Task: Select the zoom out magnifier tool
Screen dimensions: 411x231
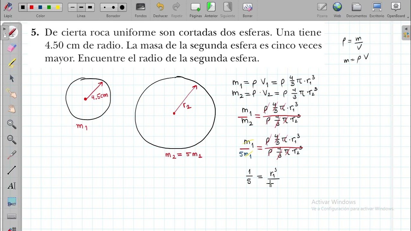Action: [x=12, y=139]
